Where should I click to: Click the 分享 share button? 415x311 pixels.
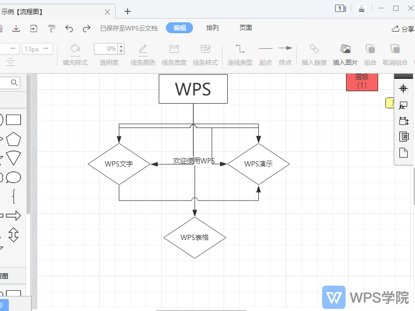point(403,29)
